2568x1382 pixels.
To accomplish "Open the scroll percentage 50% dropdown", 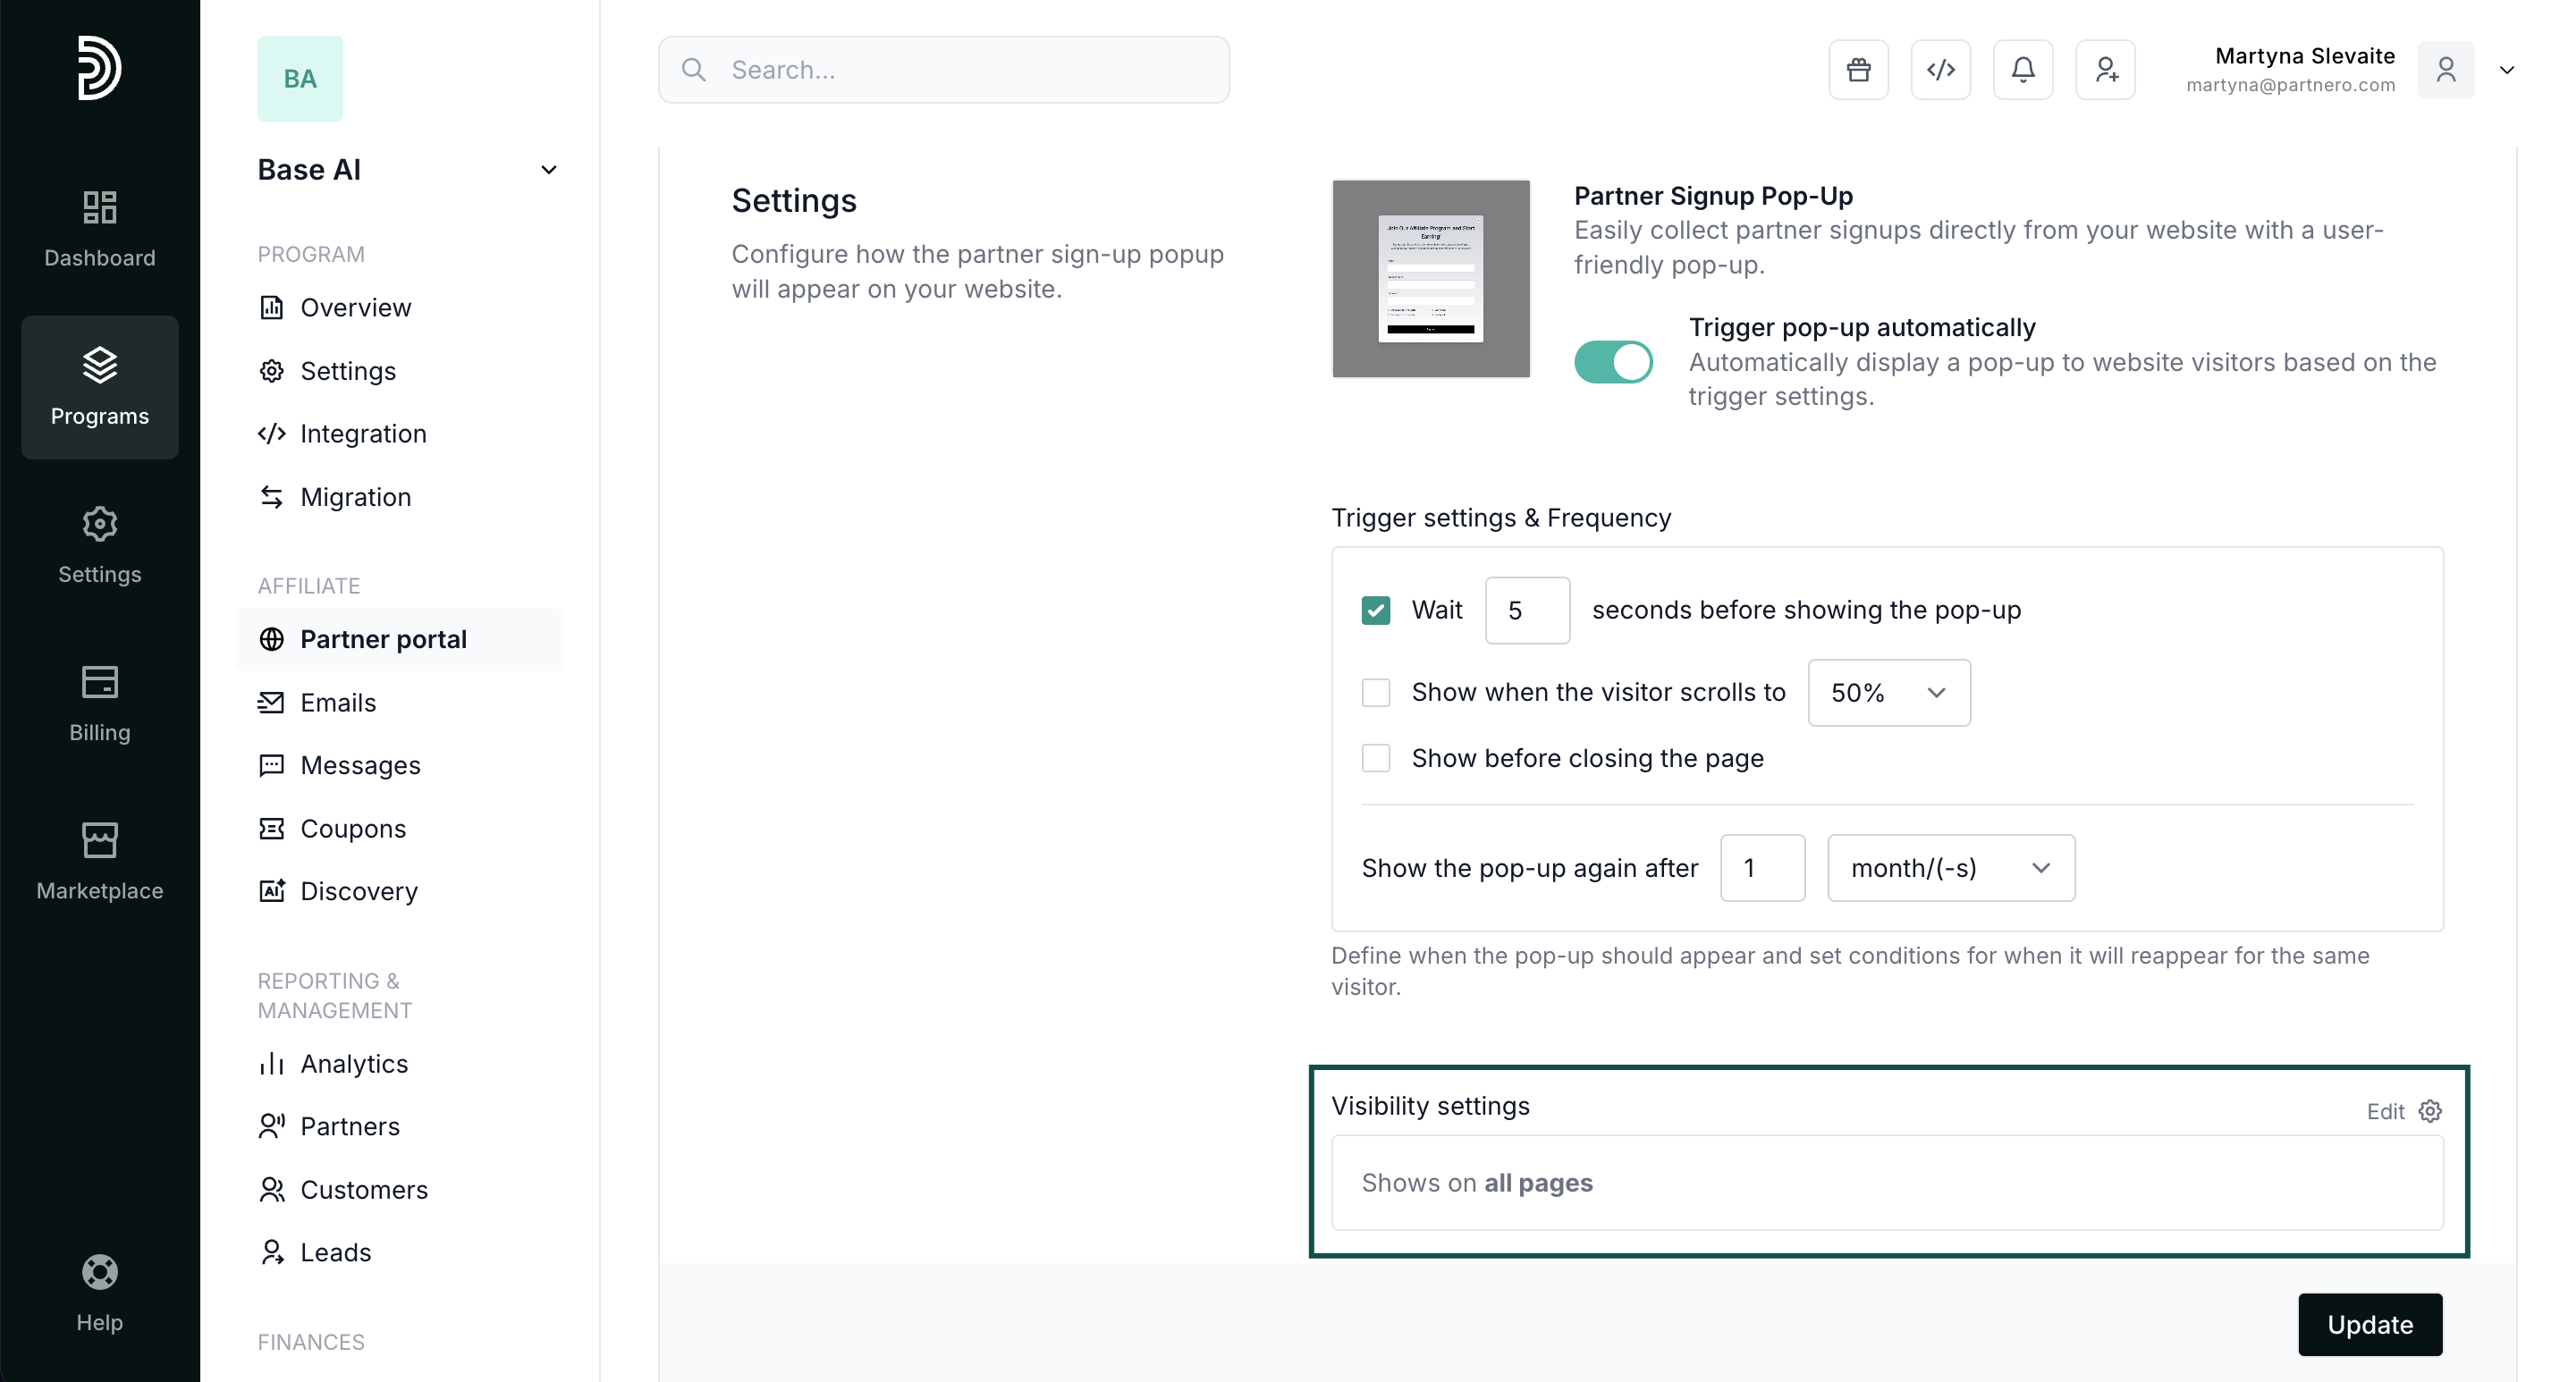I will pyautogui.click(x=1888, y=693).
